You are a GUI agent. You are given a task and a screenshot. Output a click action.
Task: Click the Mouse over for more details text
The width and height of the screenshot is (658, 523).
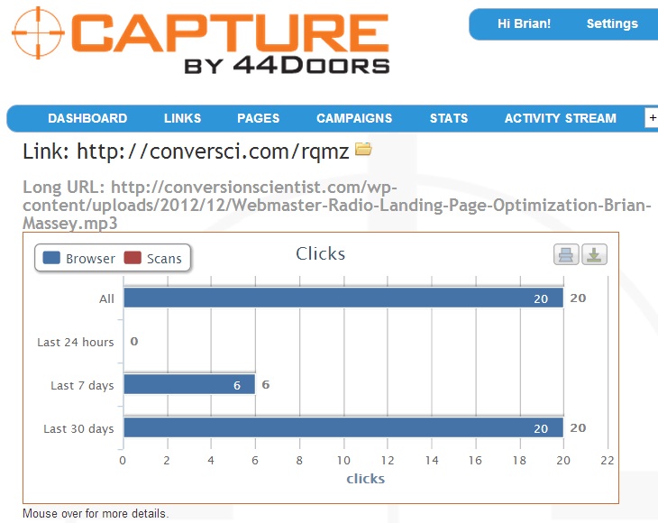pos(96,513)
